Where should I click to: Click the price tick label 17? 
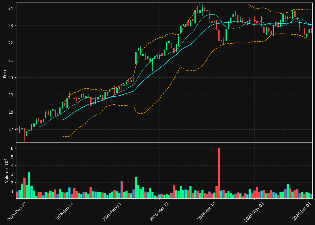click(11, 129)
